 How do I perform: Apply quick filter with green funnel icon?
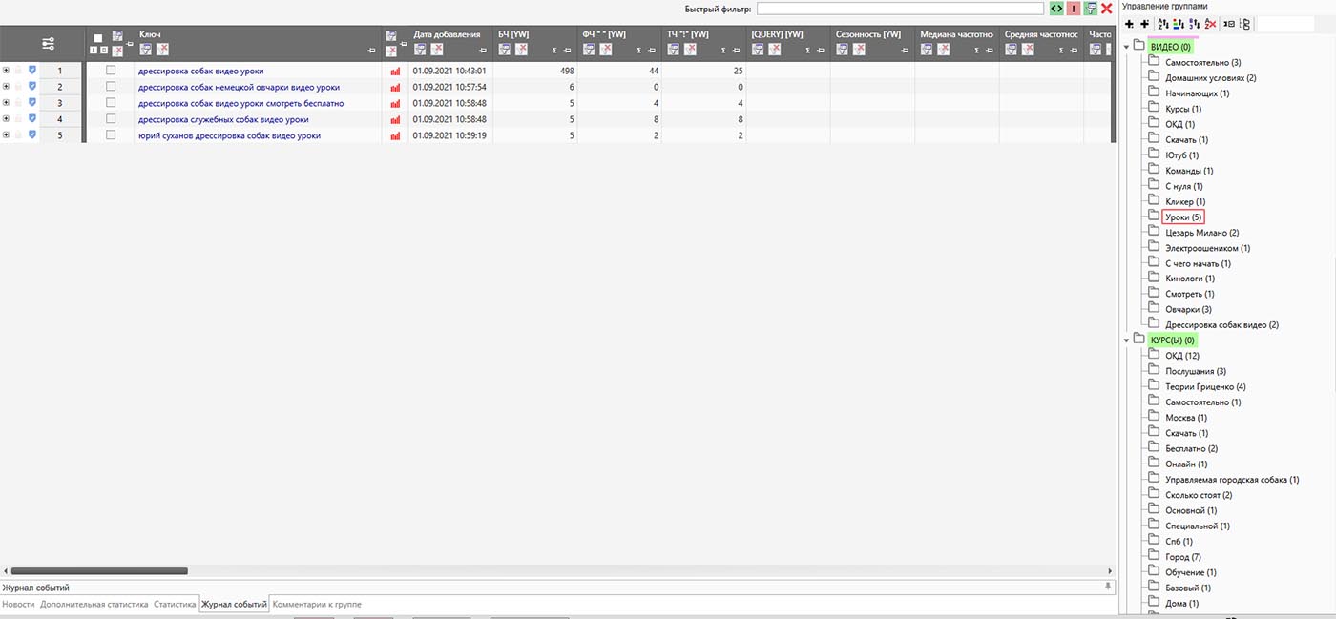pos(1091,9)
